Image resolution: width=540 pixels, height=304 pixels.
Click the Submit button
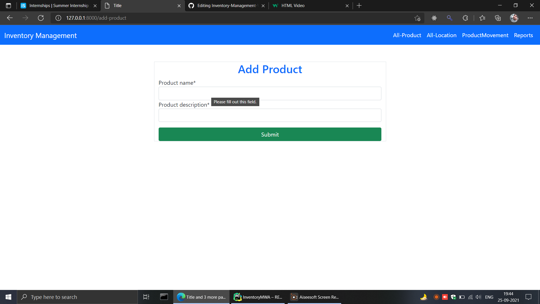pos(270,134)
